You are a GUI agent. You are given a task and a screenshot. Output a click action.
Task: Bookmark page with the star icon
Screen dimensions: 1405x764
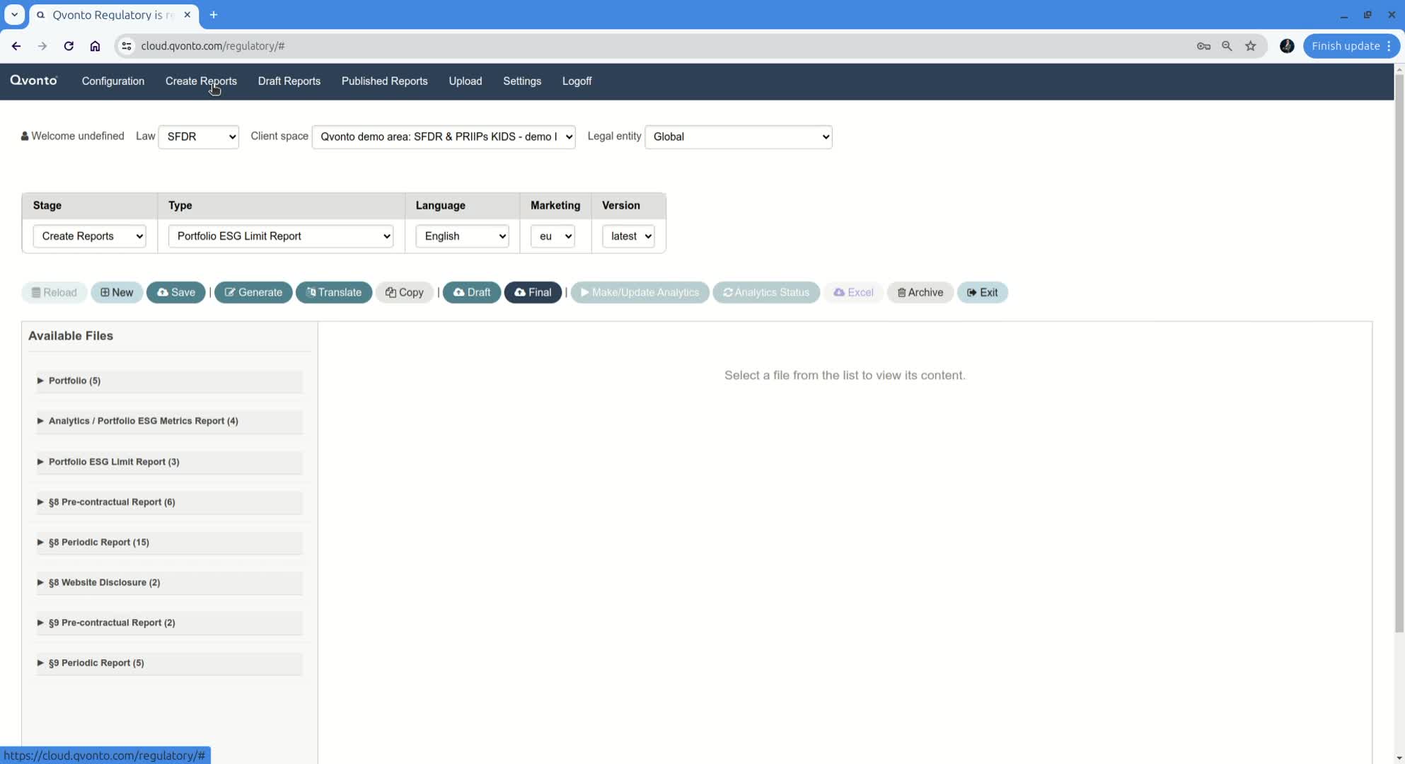[1251, 46]
